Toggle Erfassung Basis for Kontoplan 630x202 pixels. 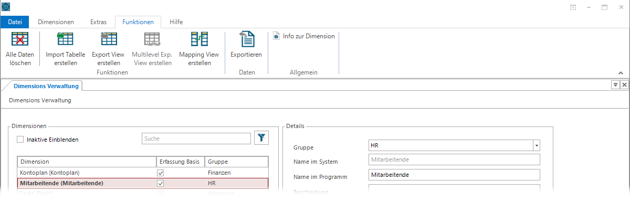(161, 173)
